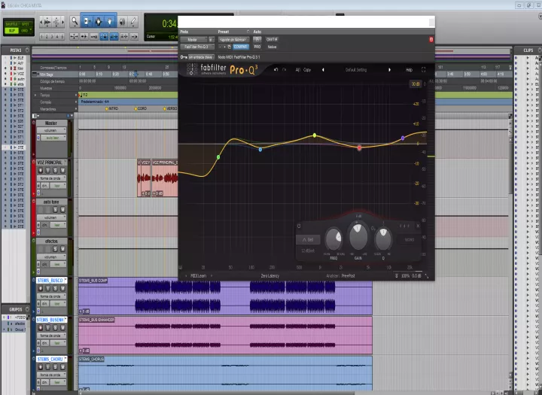Select the Scrubber speaker tool

[x=122, y=21]
